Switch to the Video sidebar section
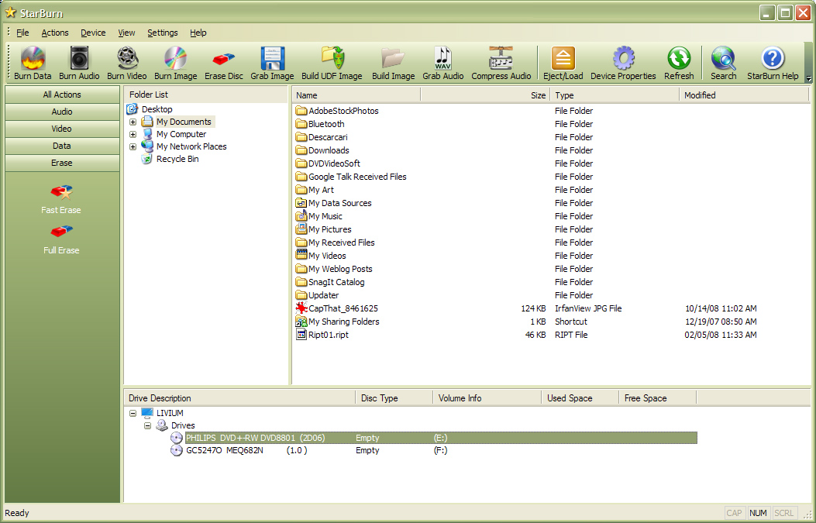Image resolution: width=816 pixels, height=523 pixels. [x=62, y=129]
